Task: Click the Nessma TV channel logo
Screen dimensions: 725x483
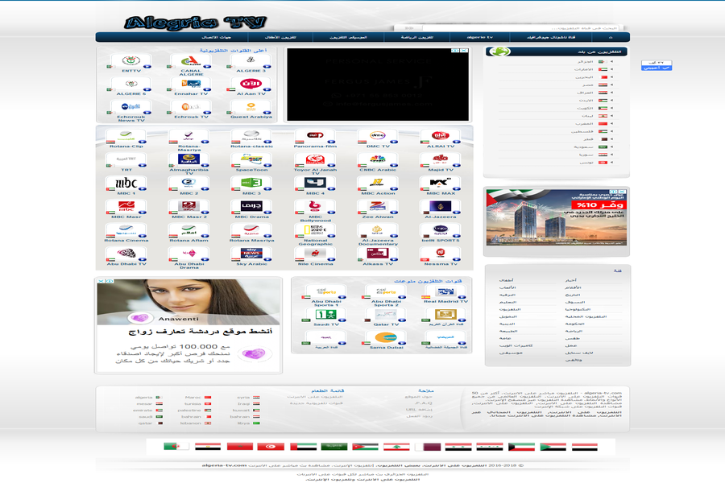Action: (441, 254)
